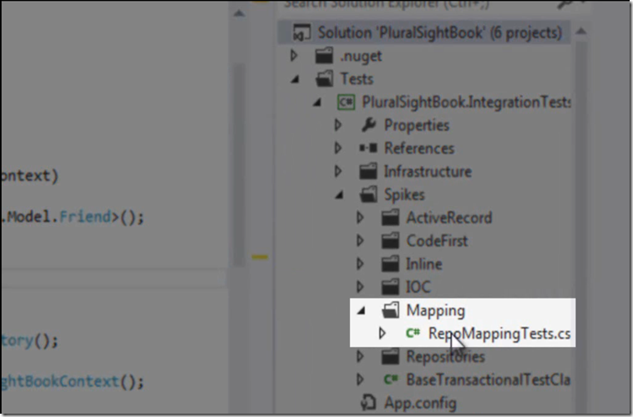This screenshot has width=633, height=417.
Task: Select the Inline label
Action: (x=424, y=264)
